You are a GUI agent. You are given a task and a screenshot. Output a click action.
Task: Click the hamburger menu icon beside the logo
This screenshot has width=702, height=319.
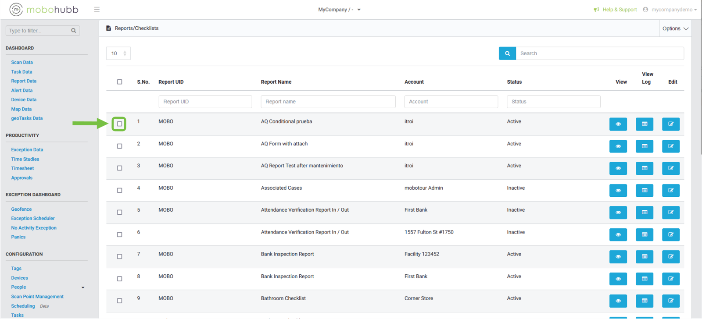[97, 10]
